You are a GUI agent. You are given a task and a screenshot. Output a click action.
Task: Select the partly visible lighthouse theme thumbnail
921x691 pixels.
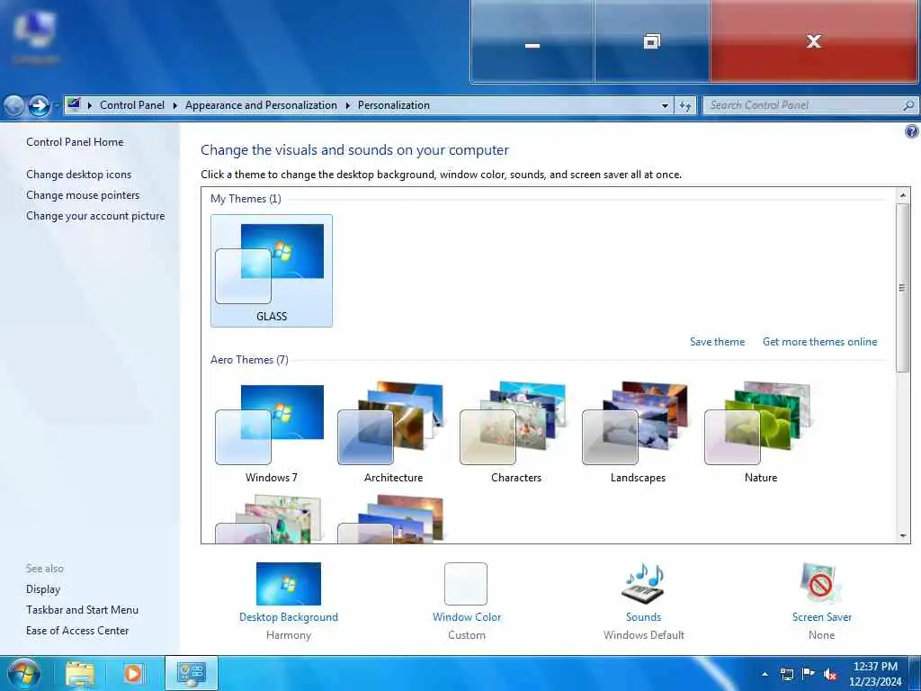pyautogui.click(x=391, y=518)
